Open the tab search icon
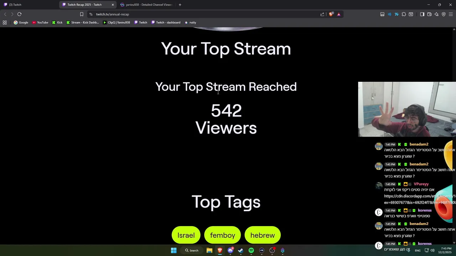Screen dimensions: 456x256 411,14
